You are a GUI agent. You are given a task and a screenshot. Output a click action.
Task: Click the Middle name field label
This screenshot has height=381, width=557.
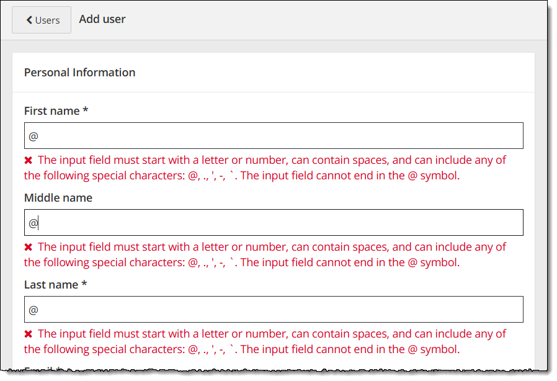tap(58, 197)
